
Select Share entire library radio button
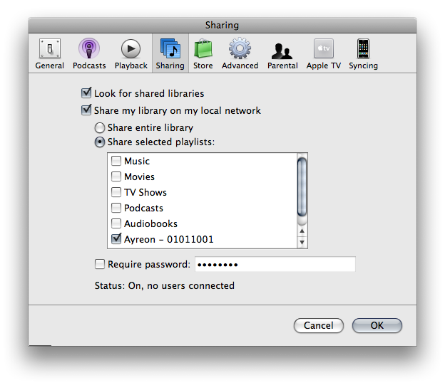click(100, 128)
